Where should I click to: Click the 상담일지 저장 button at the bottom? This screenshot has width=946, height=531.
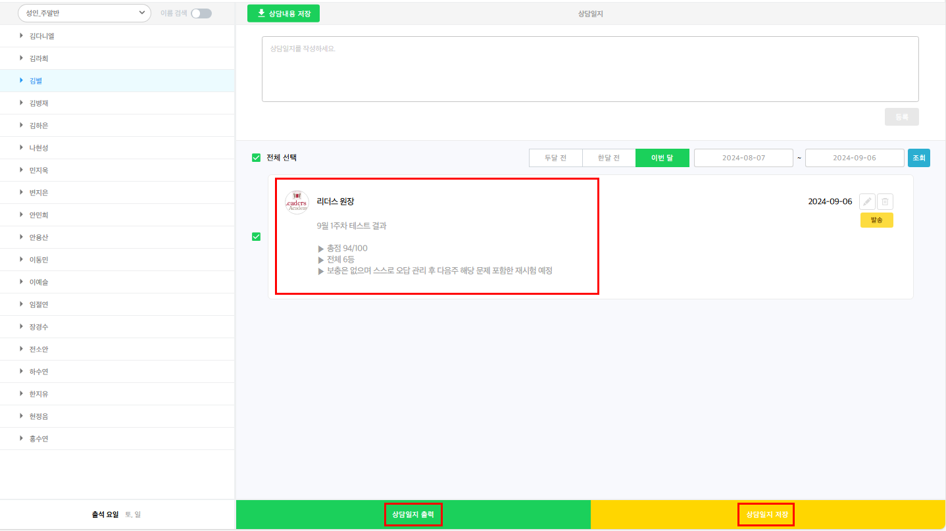tap(766, 515)
